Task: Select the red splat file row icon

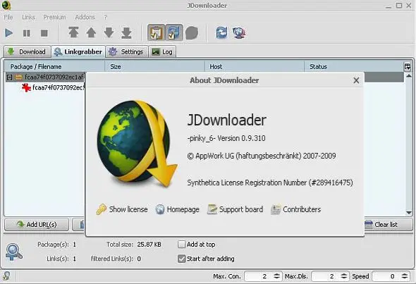Action: point(26,87)
